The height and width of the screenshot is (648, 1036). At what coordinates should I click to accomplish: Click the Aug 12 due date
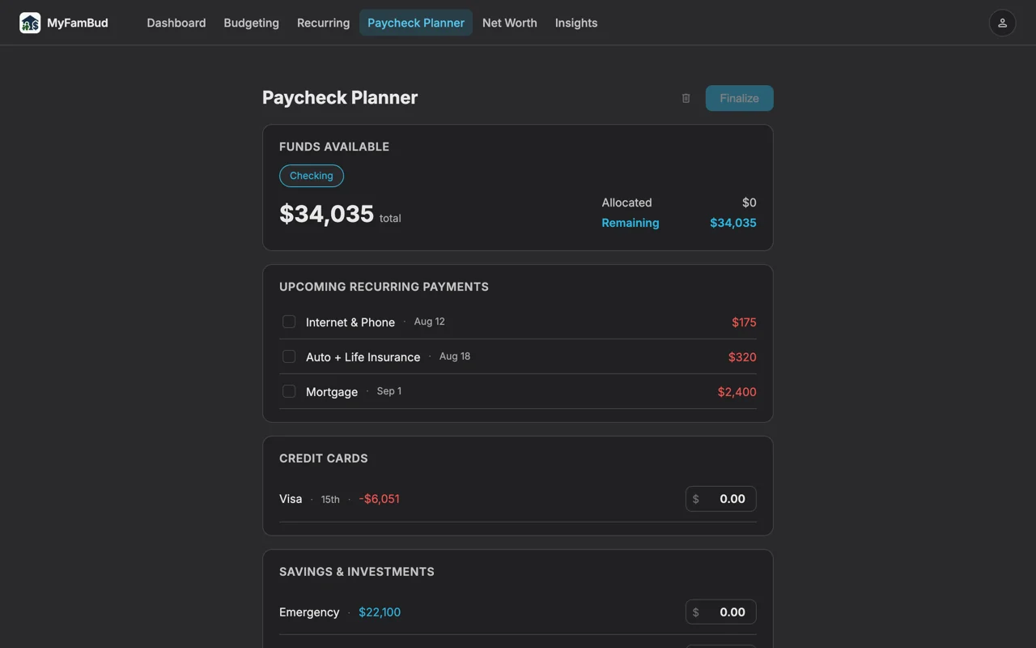click(x=430, y=322)
